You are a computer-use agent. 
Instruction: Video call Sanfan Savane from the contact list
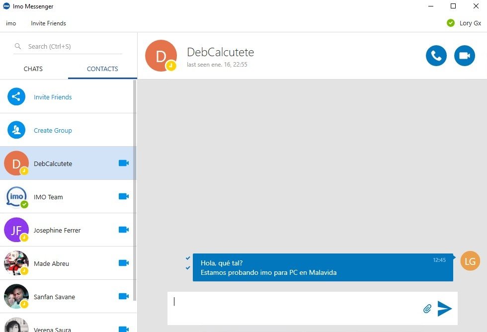(124, 296)
